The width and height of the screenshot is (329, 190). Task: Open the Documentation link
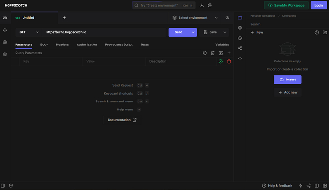pos(122,120)
